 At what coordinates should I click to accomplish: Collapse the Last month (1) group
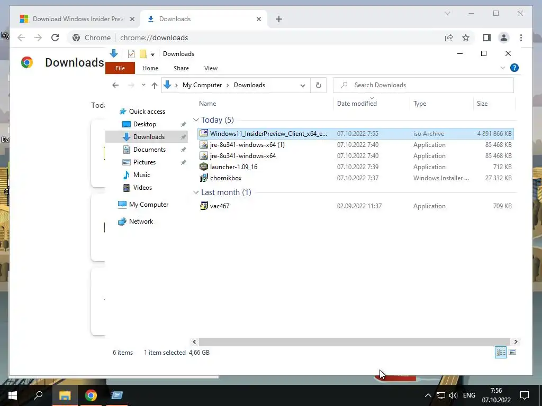pos(196,192)
